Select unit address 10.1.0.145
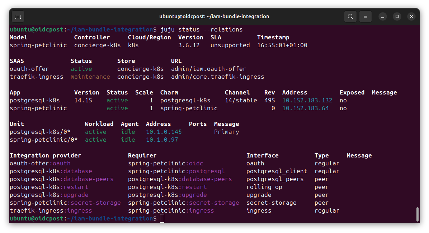Image resolution: width=429 pixels, height=233 pixels. coord(164,132)
